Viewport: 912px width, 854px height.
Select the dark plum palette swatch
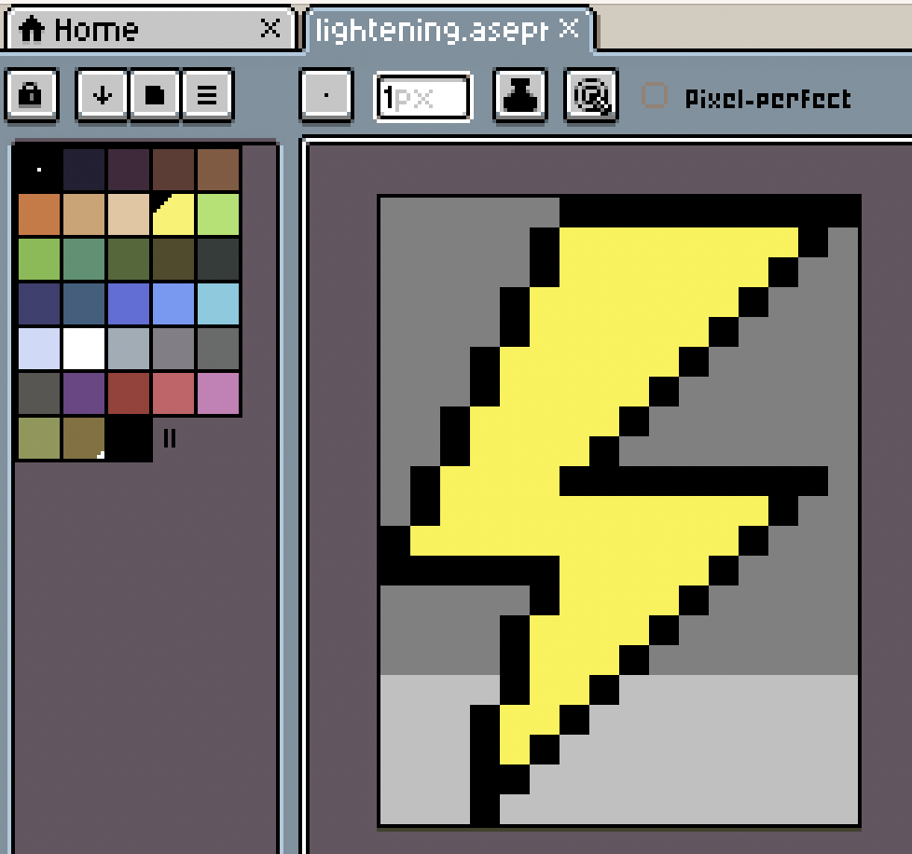pos(129,169)
